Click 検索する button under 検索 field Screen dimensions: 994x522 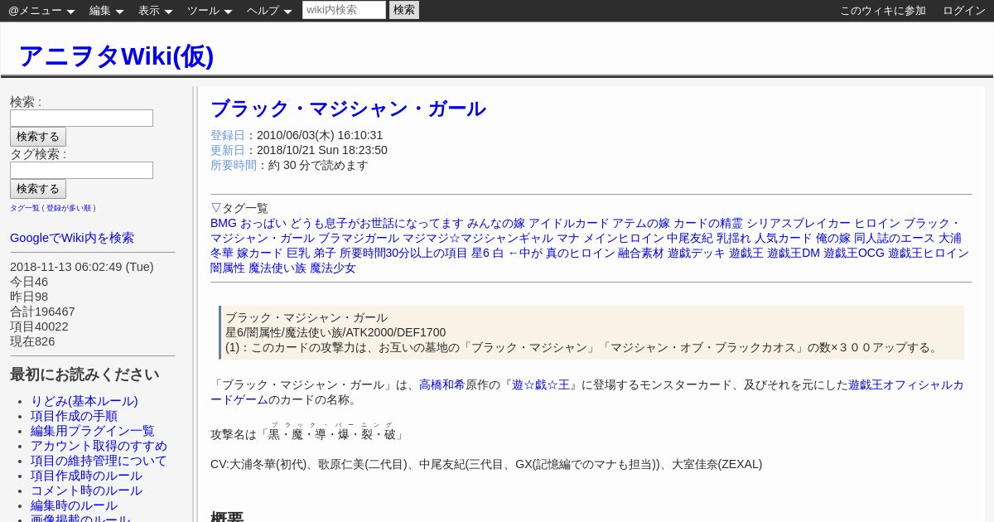[x=38, y=137]
